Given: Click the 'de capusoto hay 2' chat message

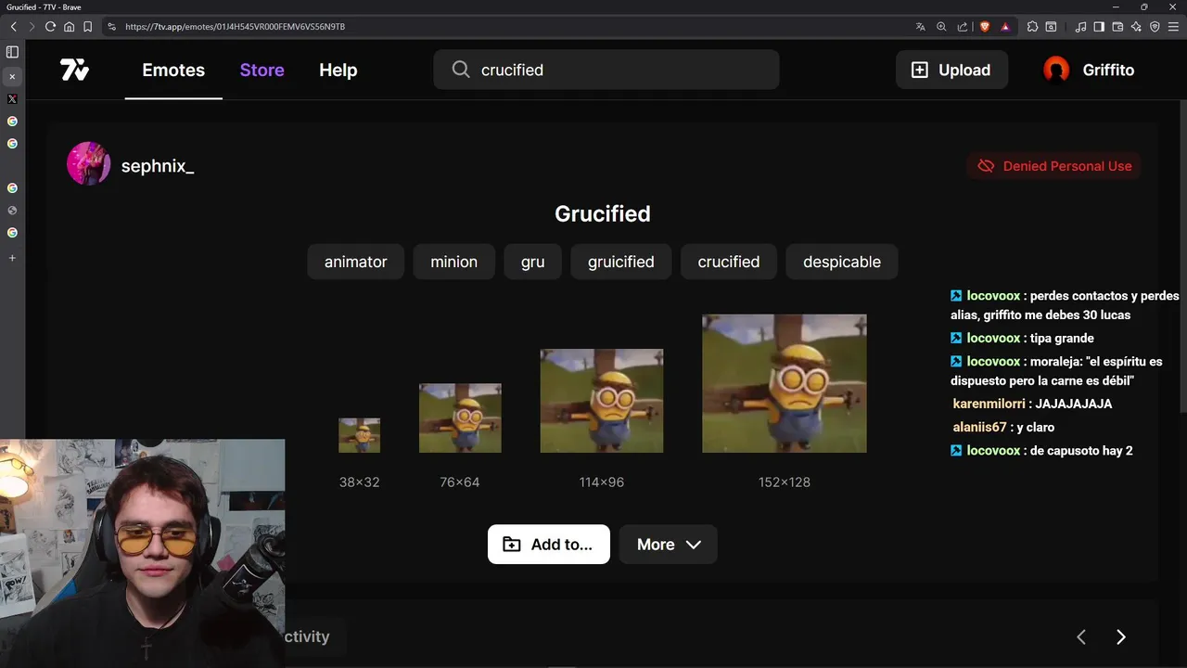Looking at the screenshot, I should (x=1081, y=451).
